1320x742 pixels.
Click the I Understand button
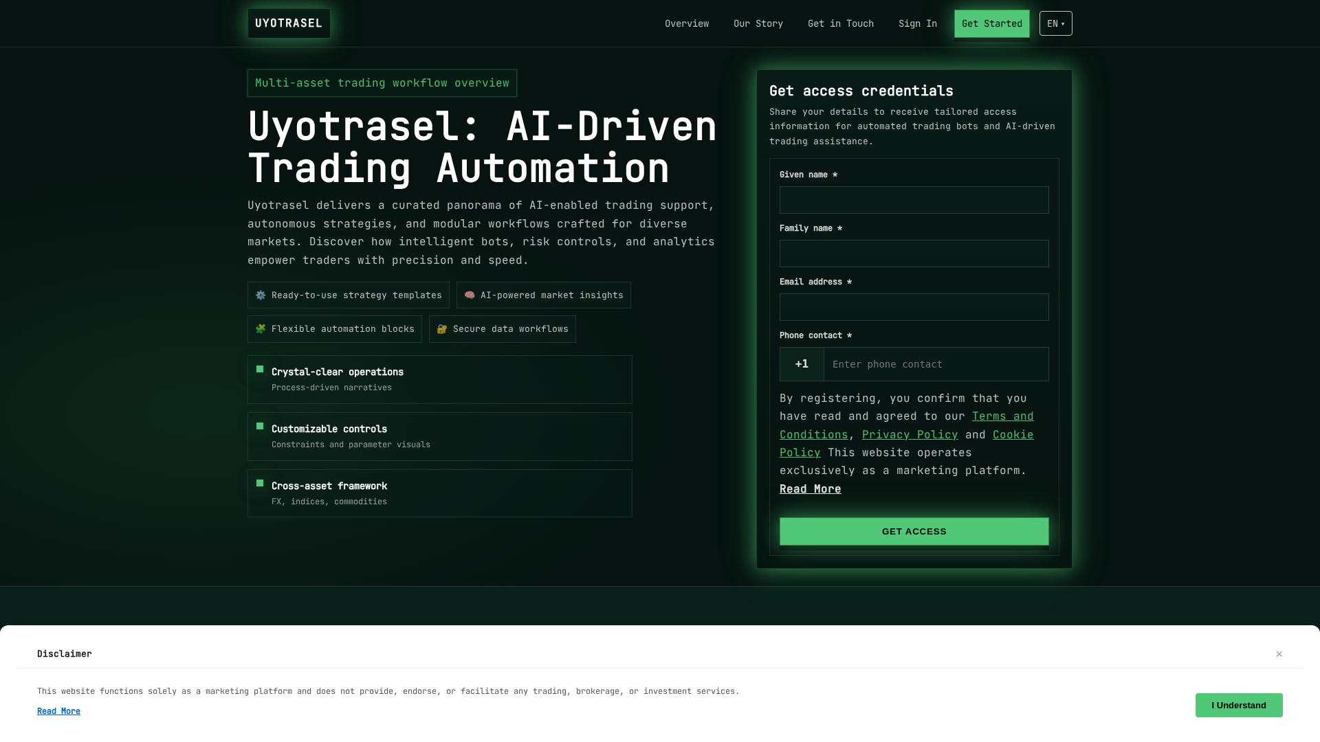(x=1238, y=706)
